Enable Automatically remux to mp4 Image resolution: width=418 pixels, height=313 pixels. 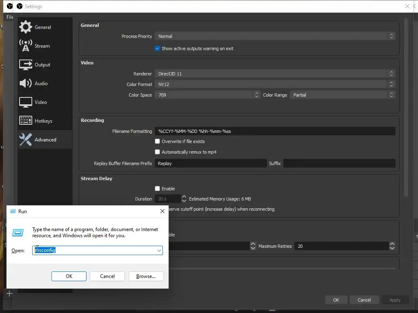pos(157,152)
